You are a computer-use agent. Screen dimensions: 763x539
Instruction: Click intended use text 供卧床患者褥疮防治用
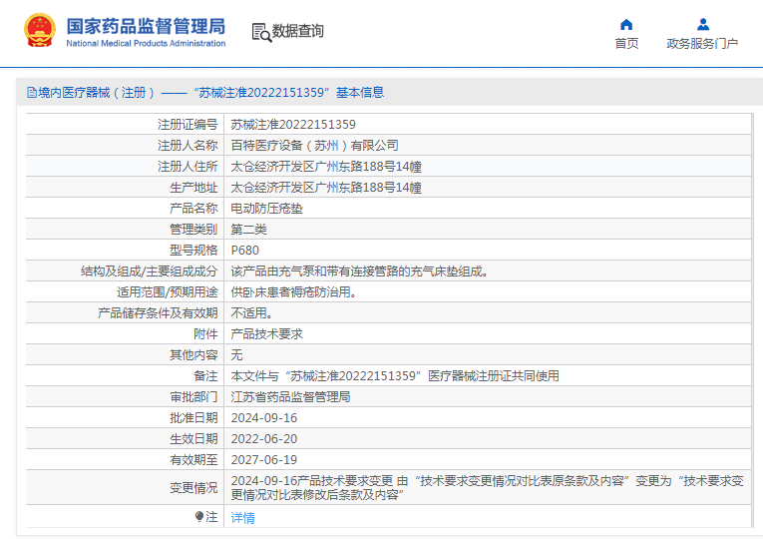293,292
